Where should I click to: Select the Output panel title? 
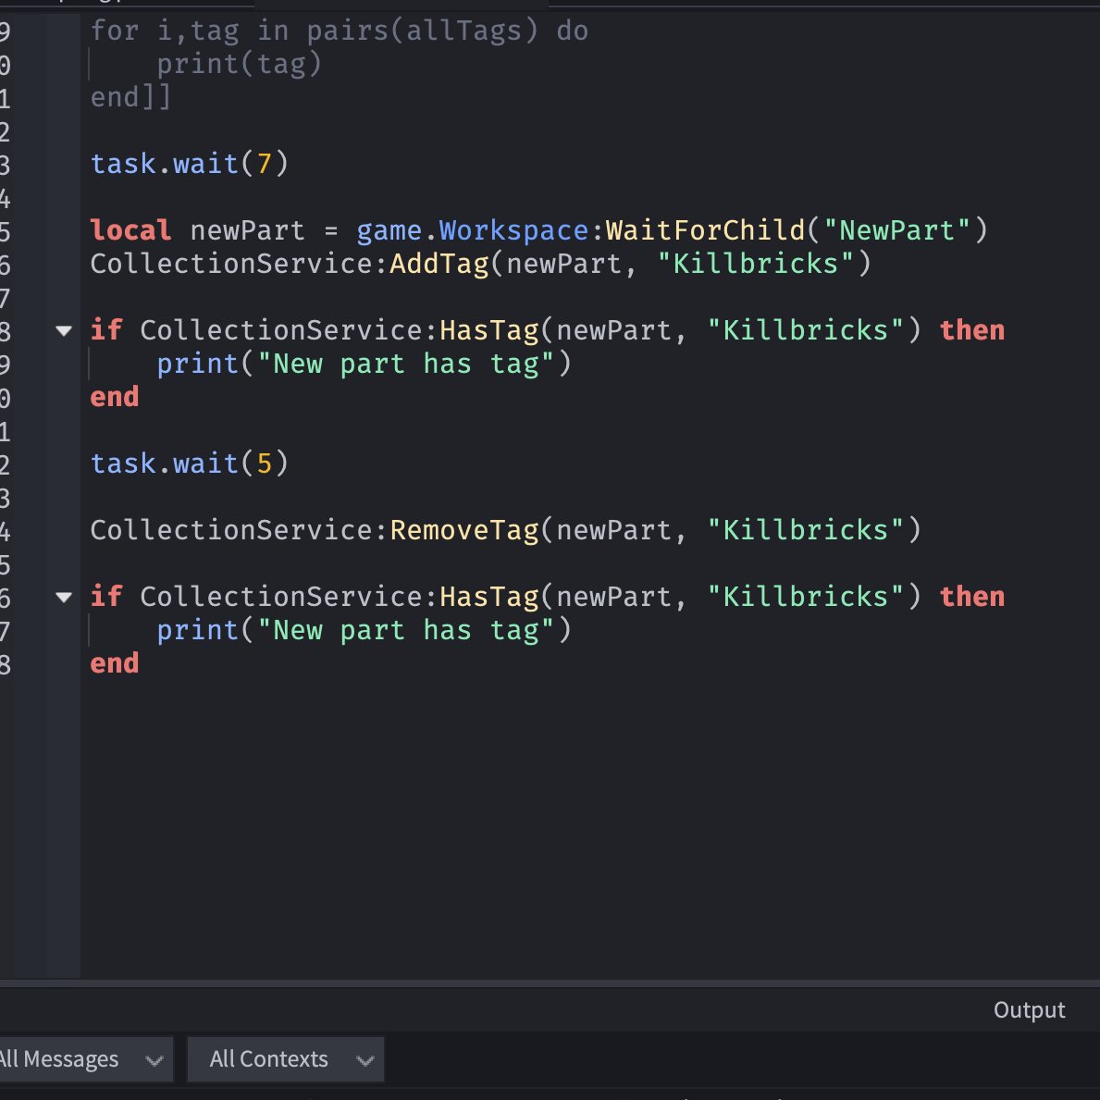(1029, 1009)
